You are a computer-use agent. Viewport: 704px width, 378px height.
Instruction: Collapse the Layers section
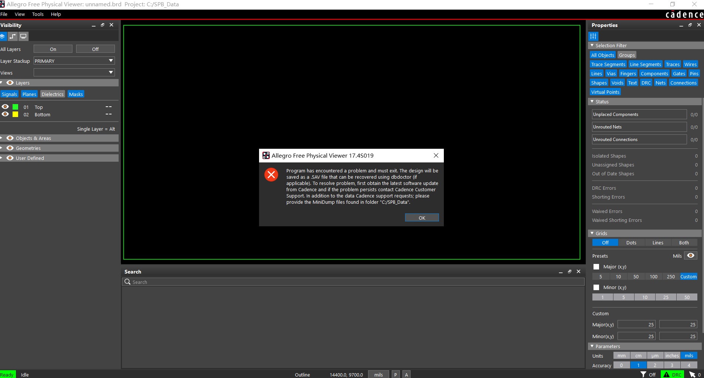1,83
